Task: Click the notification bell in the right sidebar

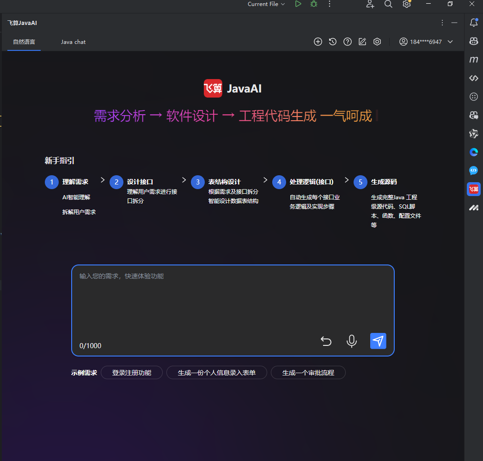Action: [x=473, y=23]
